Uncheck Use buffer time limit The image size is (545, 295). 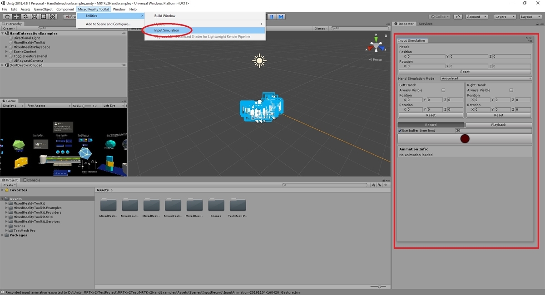pos(400,130)
